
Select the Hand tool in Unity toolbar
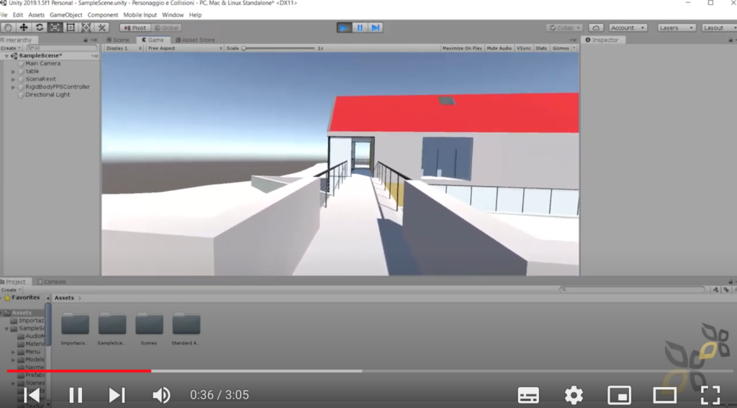click(x=8, y=28)
